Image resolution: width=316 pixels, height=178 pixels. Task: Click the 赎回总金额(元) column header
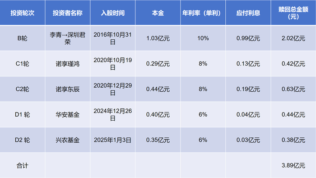pyautogui.click(x=293, y=13)
